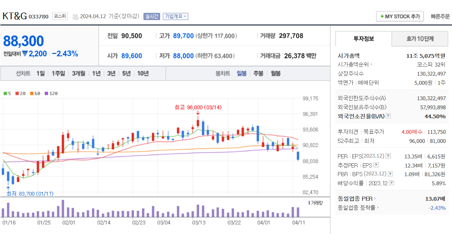Select the 일봉 daily candle chart
The width and height of the screenshot is (452, 234).
click(242, 73)
